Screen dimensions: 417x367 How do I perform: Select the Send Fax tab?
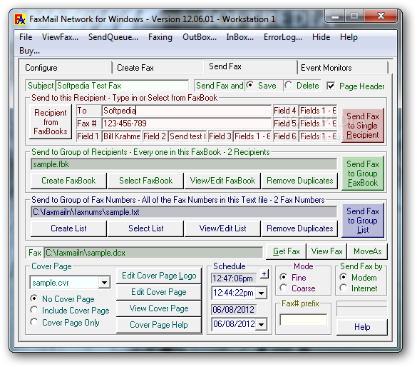tap(250, 66)
